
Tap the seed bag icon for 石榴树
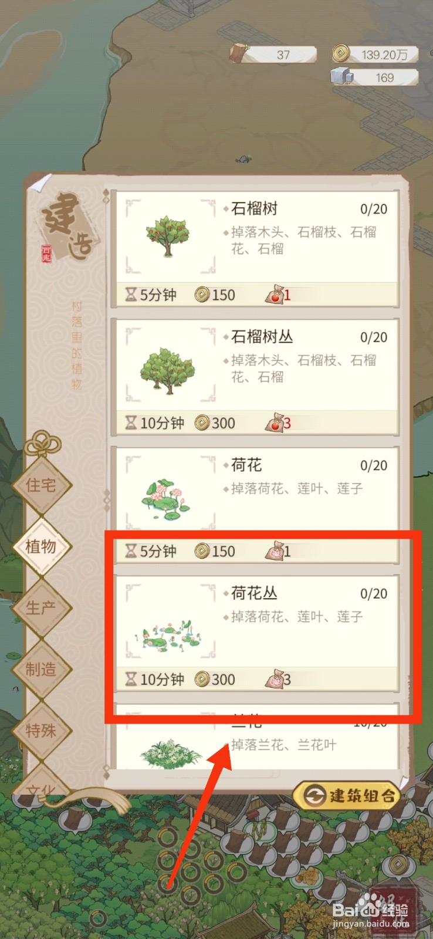tap(275, 294)
